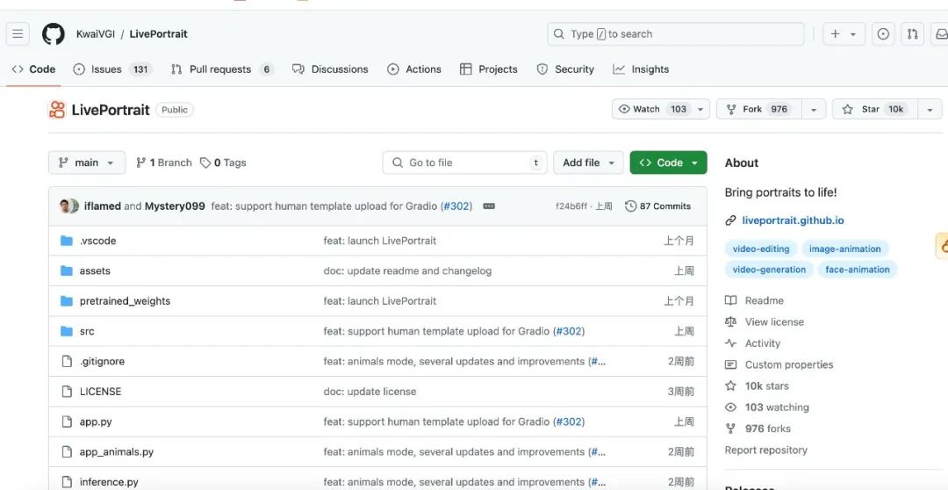Click the eye icon beside 103 watching
This screenshot has width=948, height=490.
click(731, 407)
